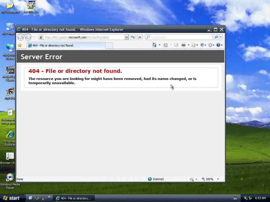Click the 100% zoom level button
270x202 pixels.
pos(208,179)
